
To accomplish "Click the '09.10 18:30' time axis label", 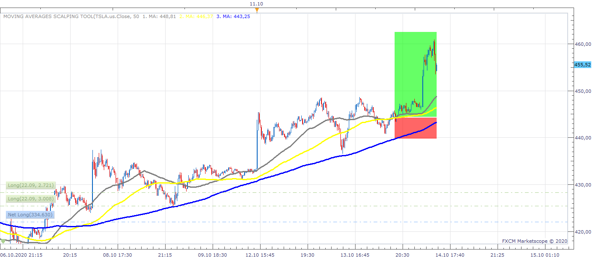I will click(213, 255).
